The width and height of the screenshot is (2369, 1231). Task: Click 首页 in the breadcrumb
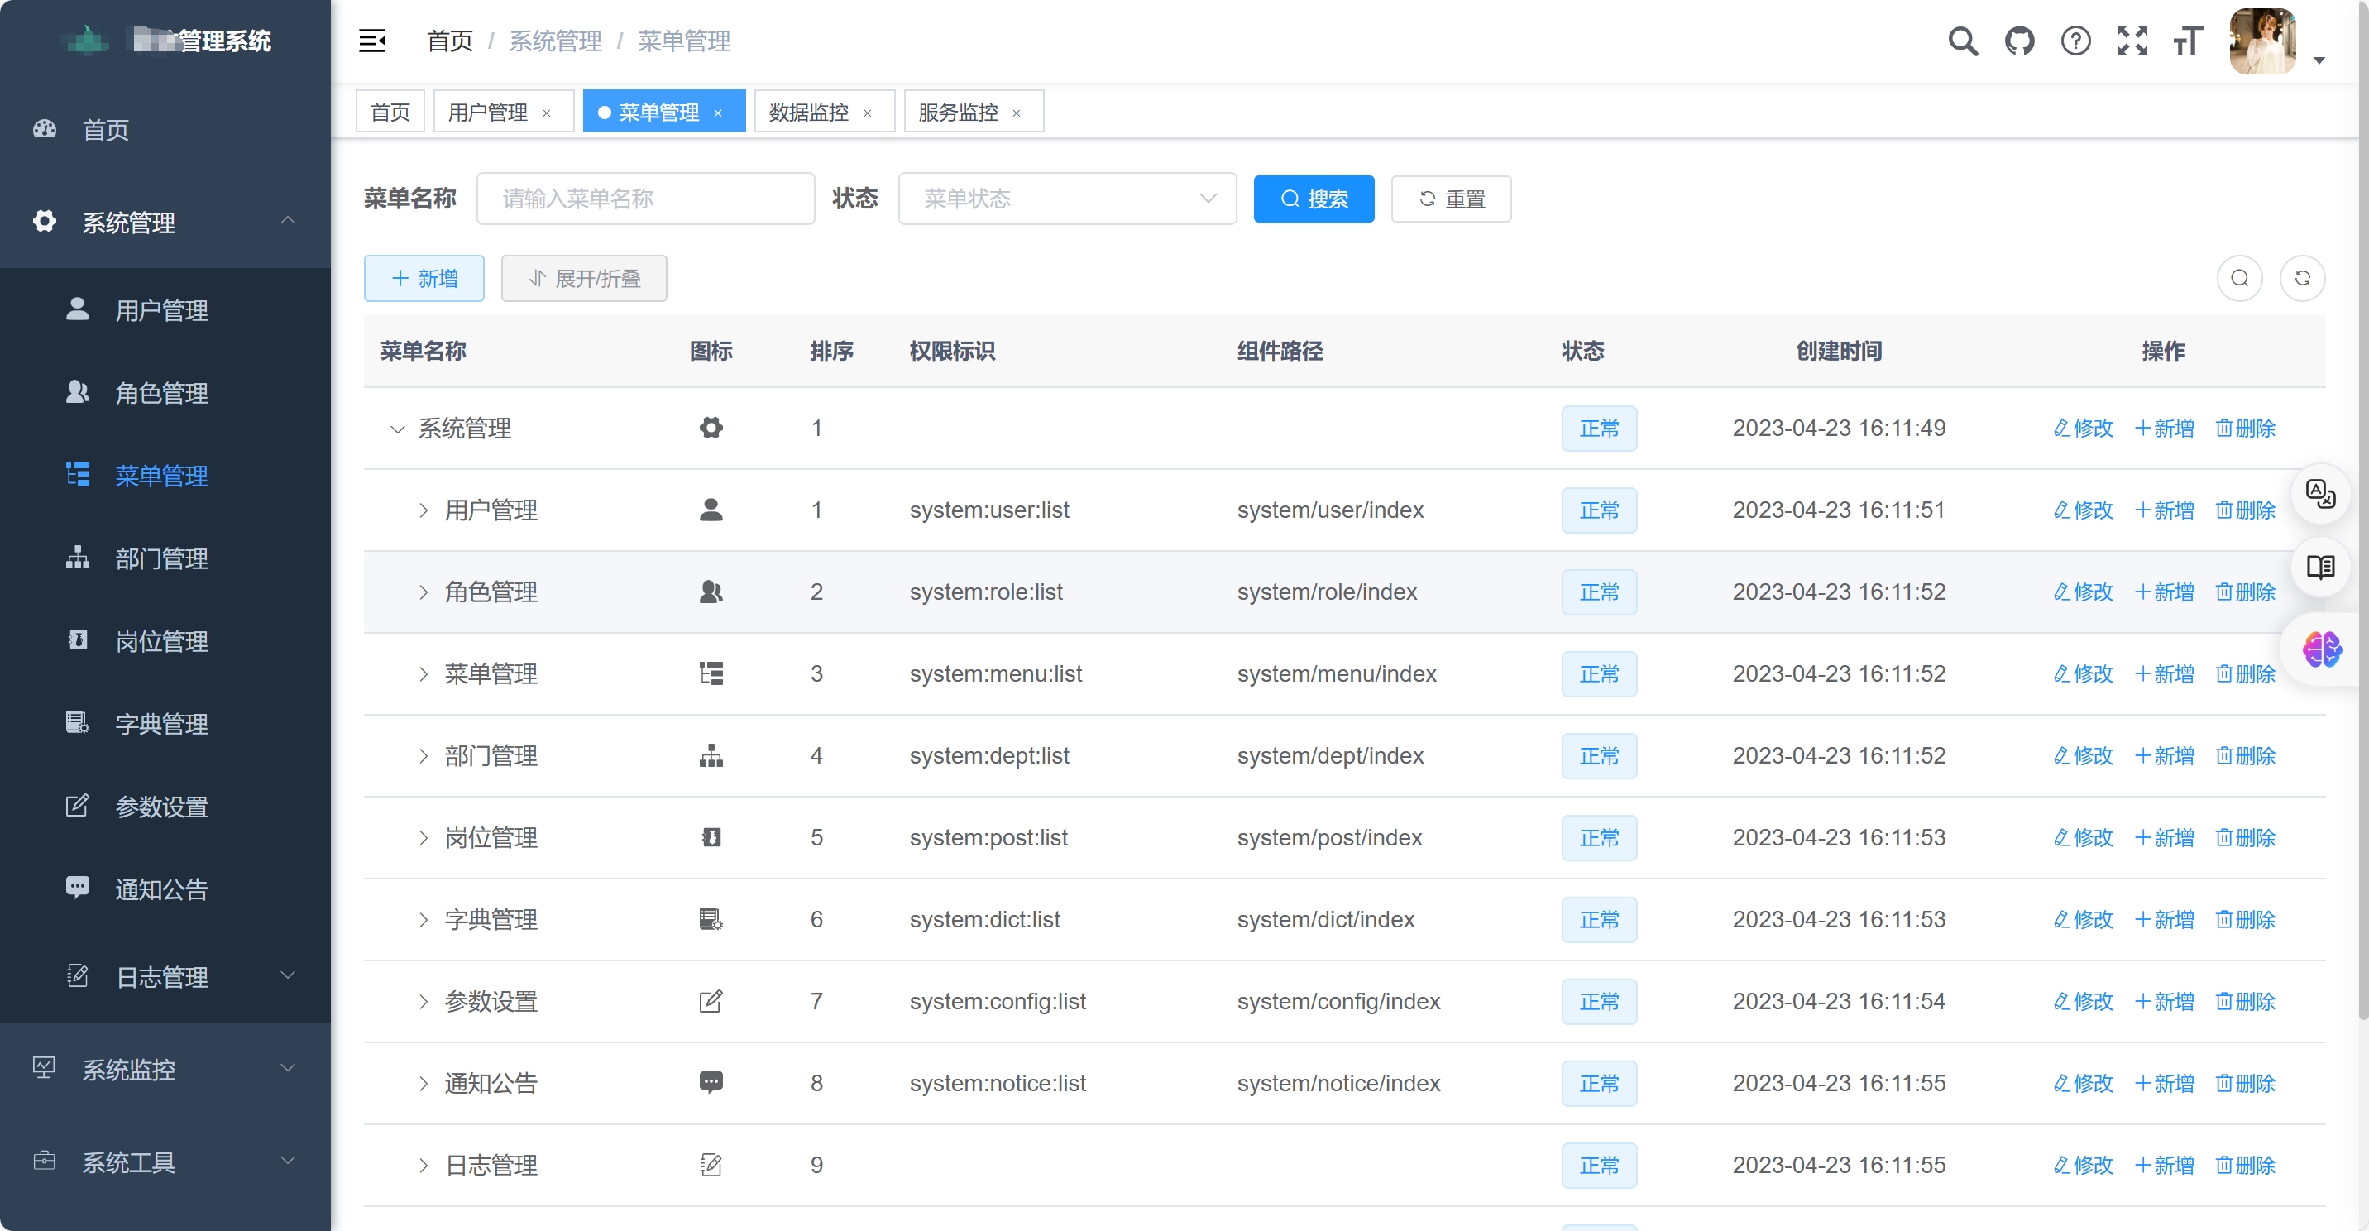450,41
